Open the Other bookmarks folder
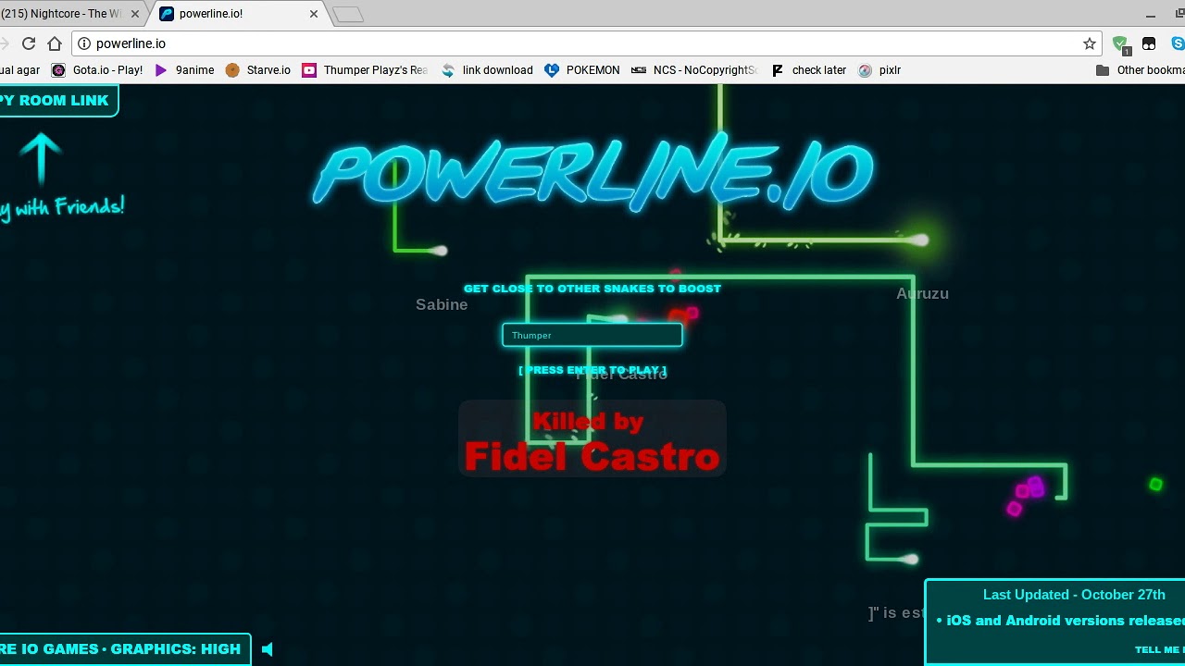The height and width of the screenshot is (666, 1185). pos(1140,70)
